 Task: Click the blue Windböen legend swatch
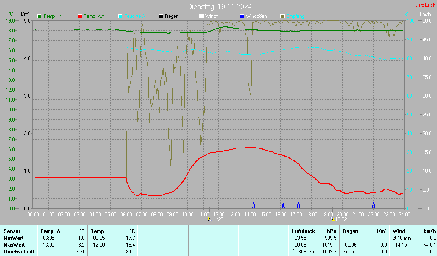tap(242, 17)
